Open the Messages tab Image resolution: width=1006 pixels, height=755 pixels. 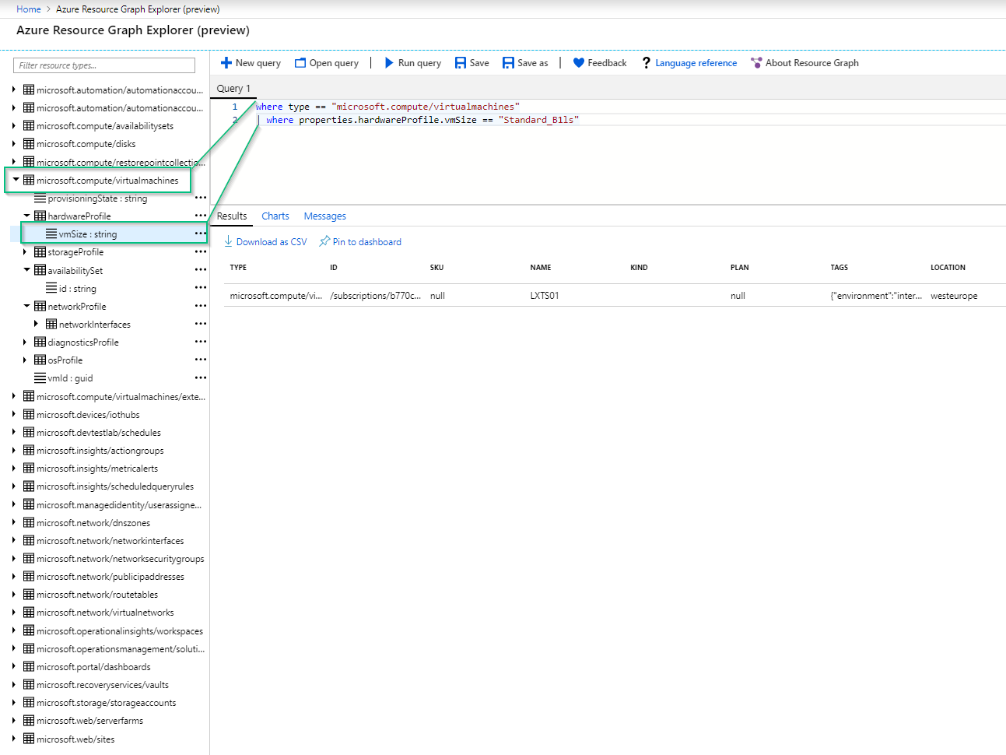(324, 216)
